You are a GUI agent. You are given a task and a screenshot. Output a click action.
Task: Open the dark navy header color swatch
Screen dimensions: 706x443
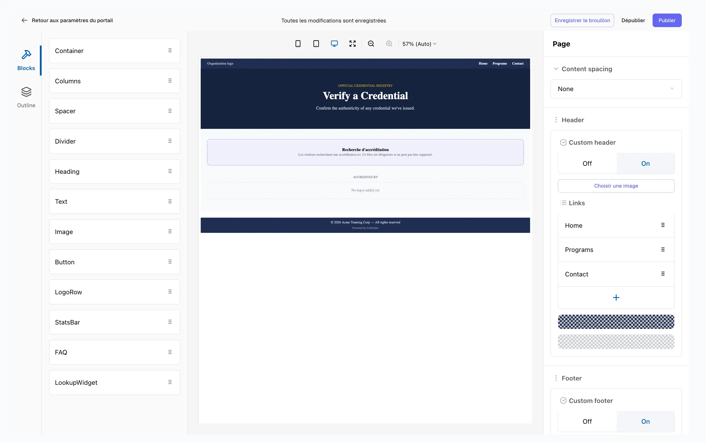[616, 322]
